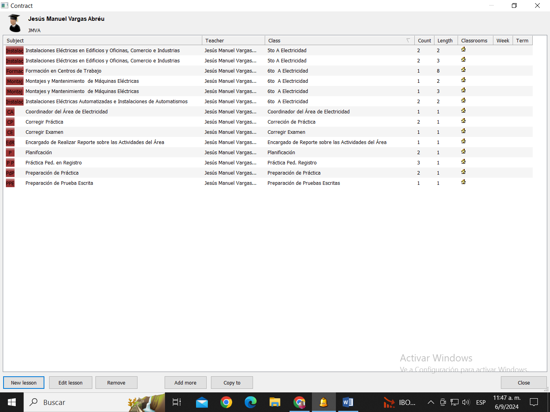This screenshot has height=412, width=550.
Task: Click the red Formac subject badge
Action: point(15,71)
